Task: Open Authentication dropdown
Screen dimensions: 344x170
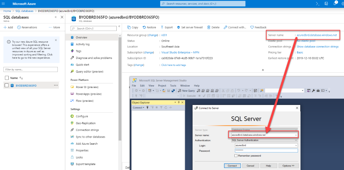Action: [296, 140]
